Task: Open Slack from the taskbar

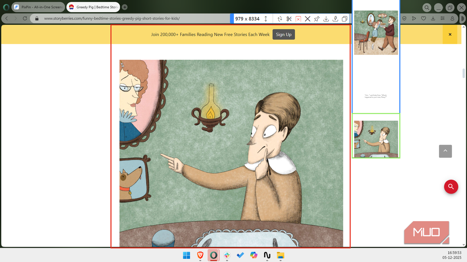Action: click(x=227, y=255)
